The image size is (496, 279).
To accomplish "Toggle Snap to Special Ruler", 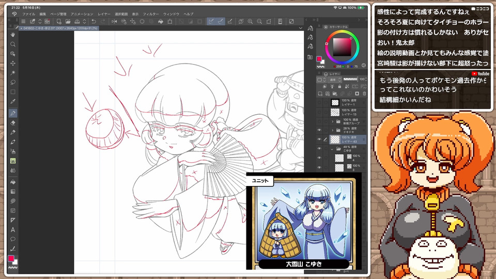I will (221, 22).
